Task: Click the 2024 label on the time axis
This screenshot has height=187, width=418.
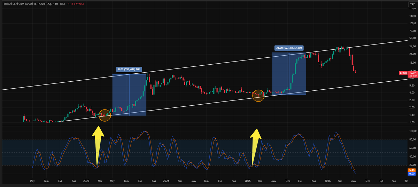Action: pyautogui.click(x=166, y=181)
